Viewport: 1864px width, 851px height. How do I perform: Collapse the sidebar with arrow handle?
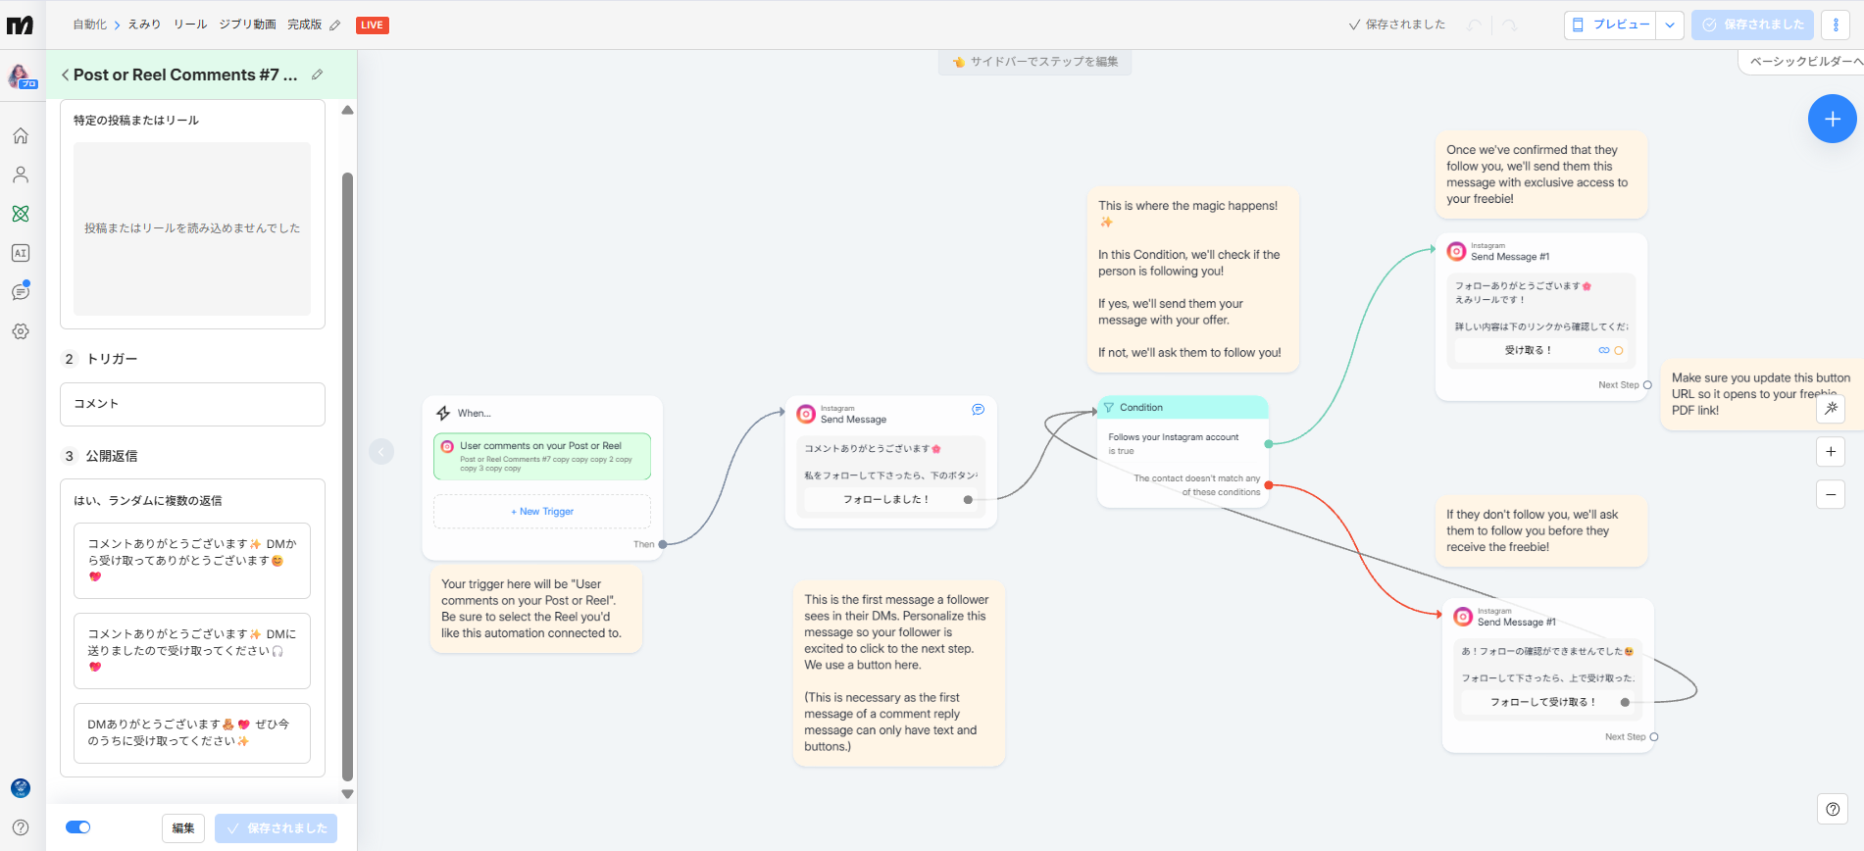(x=381, y=451)
